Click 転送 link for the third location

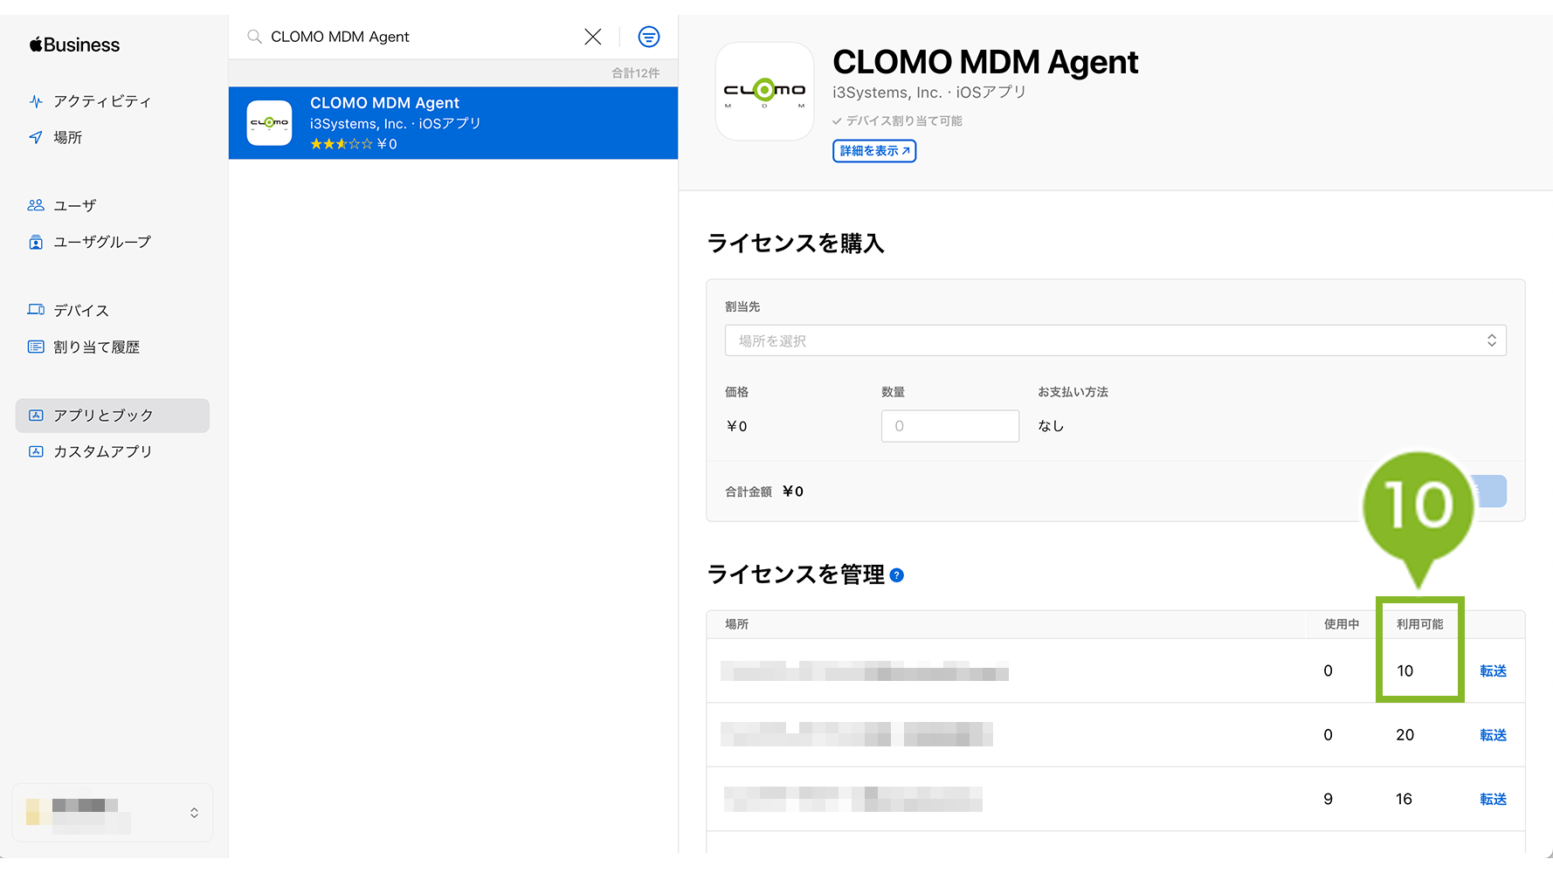(x=1493, y=799)
